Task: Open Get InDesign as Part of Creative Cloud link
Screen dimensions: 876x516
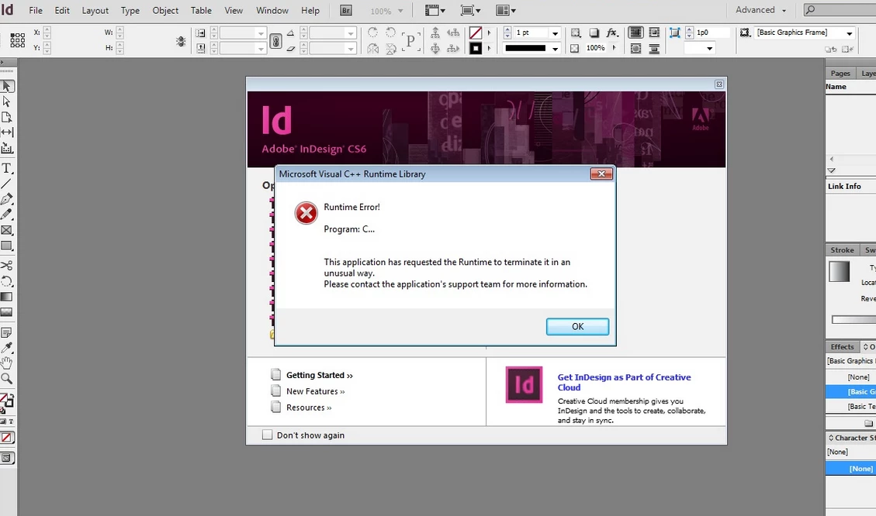Action: [624, 382]
